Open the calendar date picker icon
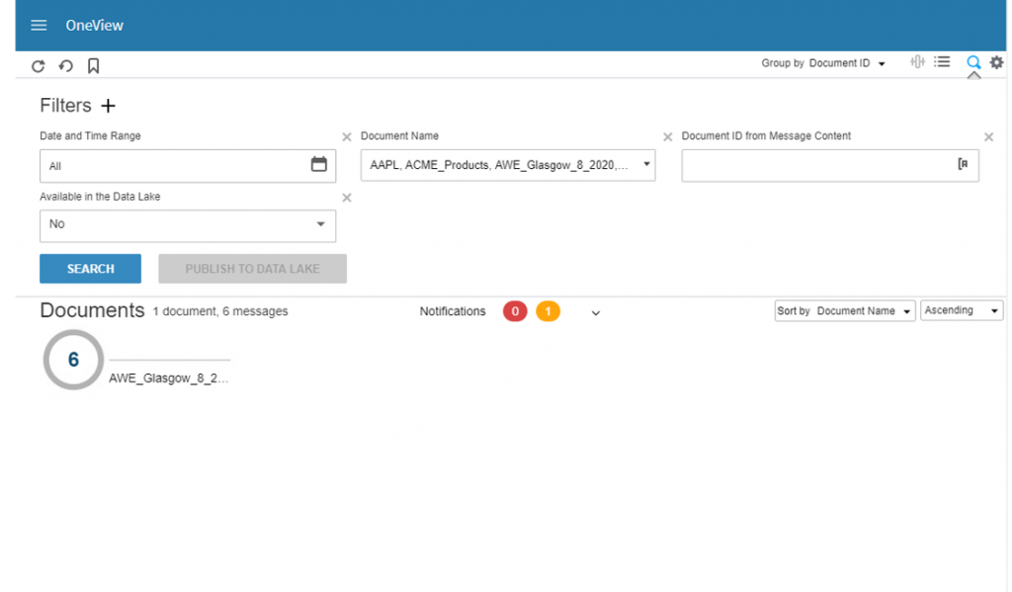This screenshot has height=592, width=1012. [318, 165]
